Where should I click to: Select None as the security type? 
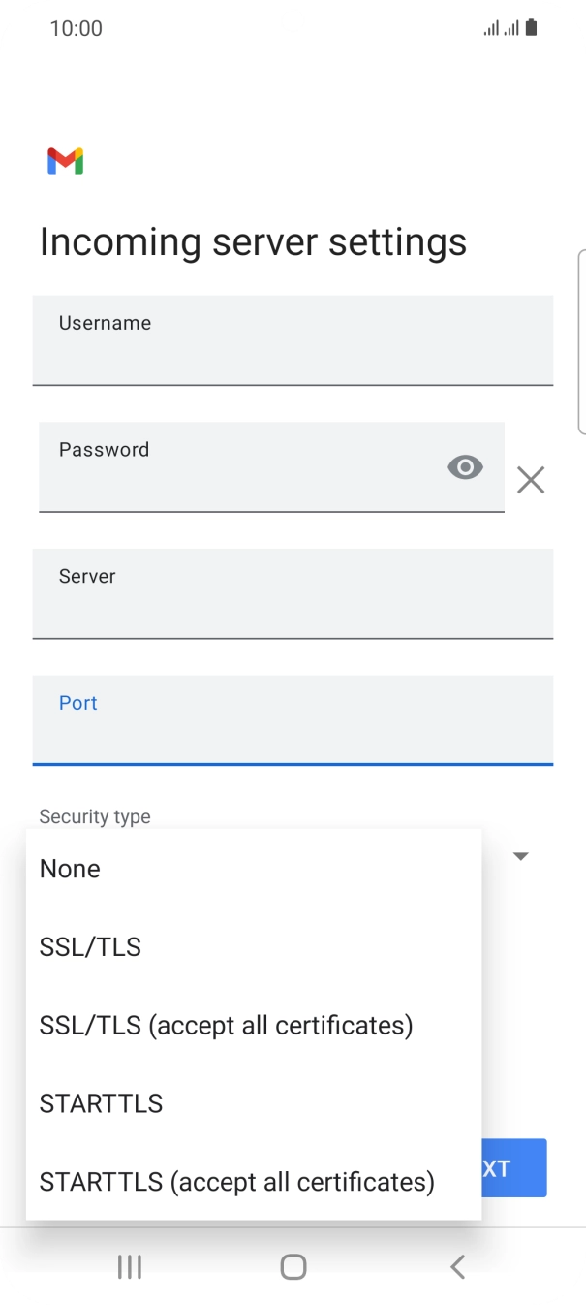point(70,869)
